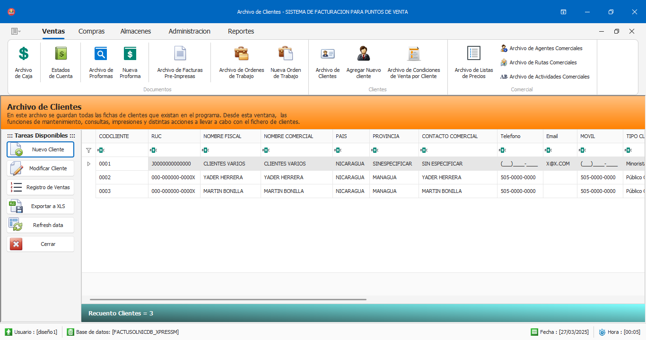Image resolution: width=646 pixels, height=340 pixels.
Task: Sort by Email column header
Action: [560, 136]
